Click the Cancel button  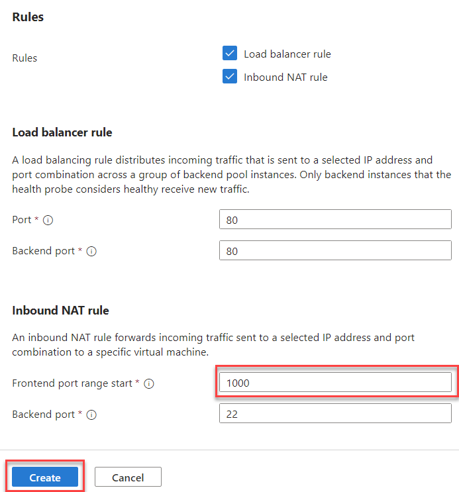pyautogui.click(x=128, y=477)
